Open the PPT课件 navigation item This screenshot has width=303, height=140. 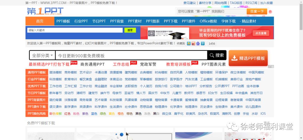189,21
